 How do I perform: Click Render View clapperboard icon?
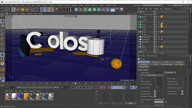click(62, 10)
